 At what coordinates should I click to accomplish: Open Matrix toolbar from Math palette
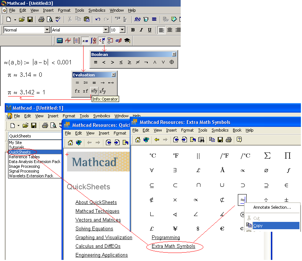77,41
